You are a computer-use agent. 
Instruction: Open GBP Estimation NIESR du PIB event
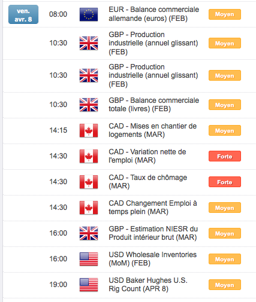pos(153,233)
